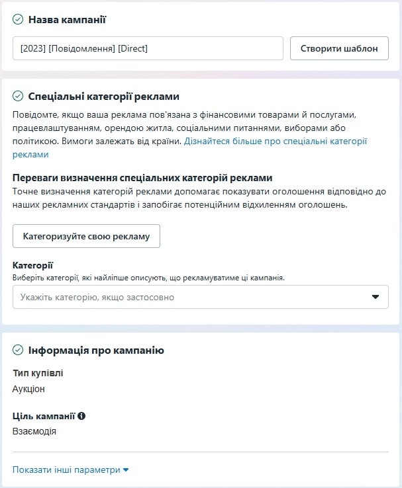Click the Категоризуйте свою рекламу button
This screenshot has width=402, height=488.
[x=86, y=236]
